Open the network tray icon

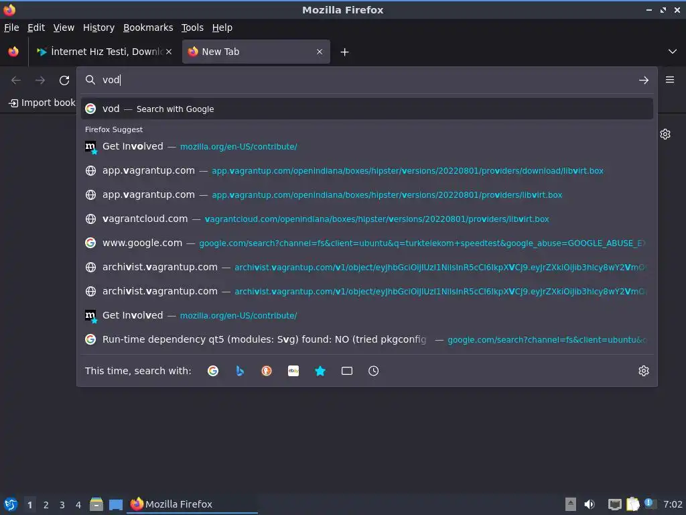click(615, 505)
